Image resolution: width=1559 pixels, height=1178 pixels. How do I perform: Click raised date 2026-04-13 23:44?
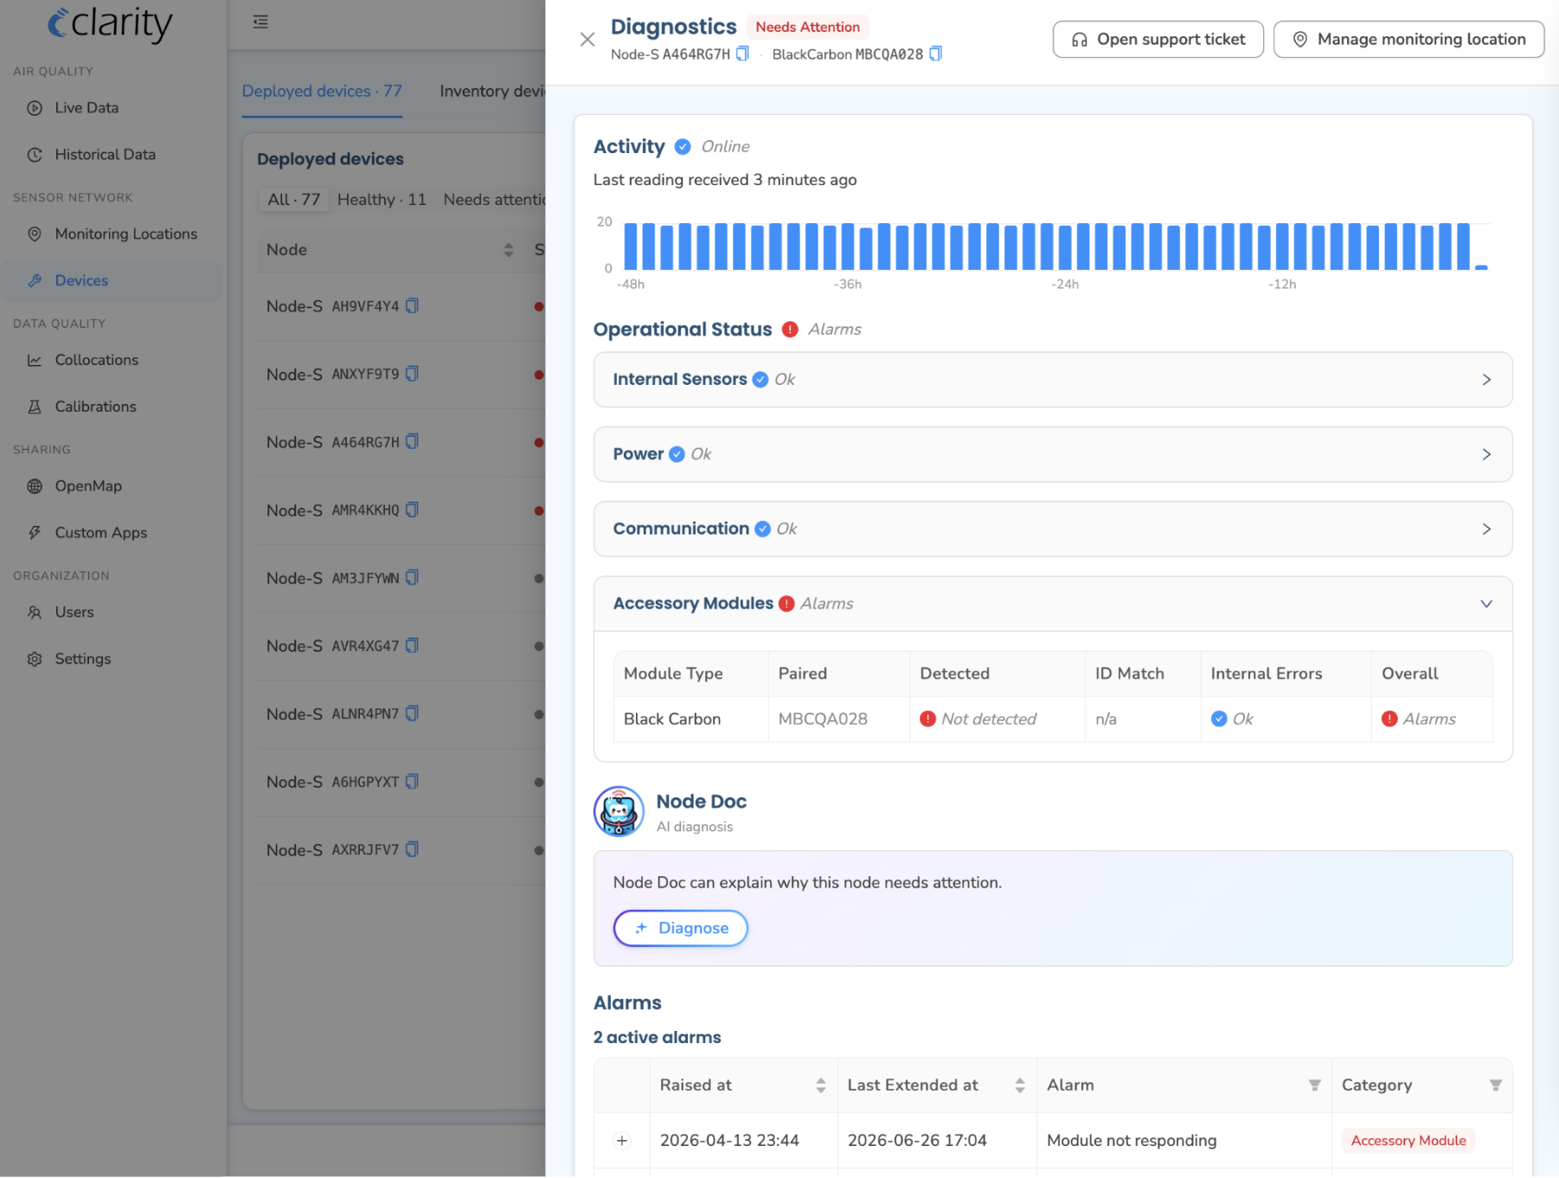click(729, 1141)
